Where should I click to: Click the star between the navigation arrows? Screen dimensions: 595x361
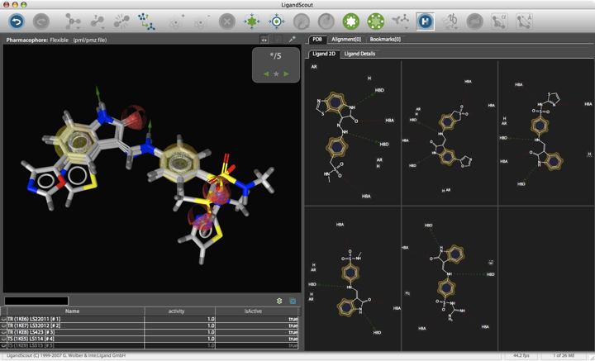point(276,74)
